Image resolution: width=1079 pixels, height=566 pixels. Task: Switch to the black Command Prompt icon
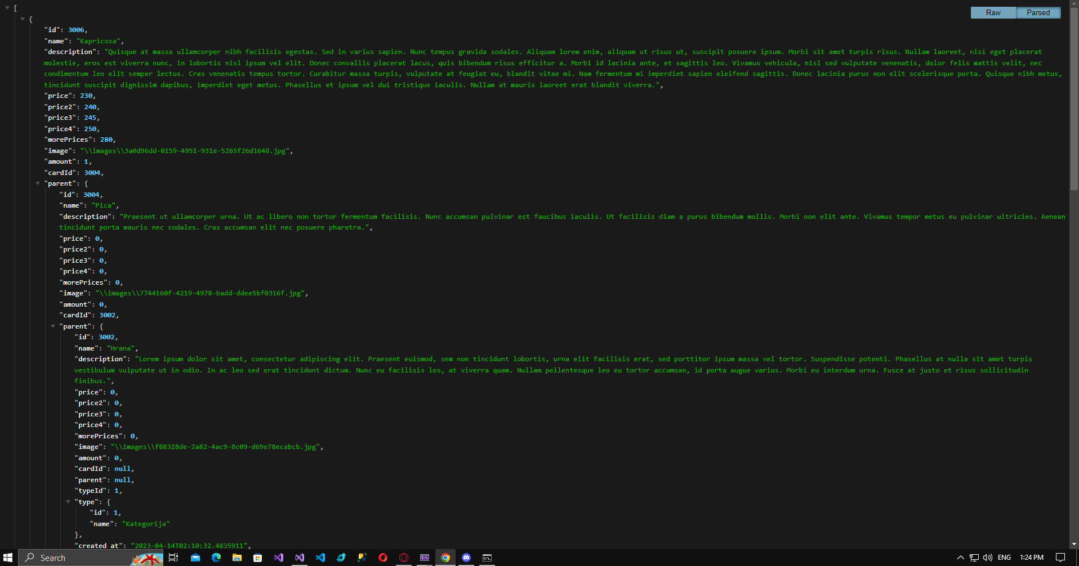point(487,558)
